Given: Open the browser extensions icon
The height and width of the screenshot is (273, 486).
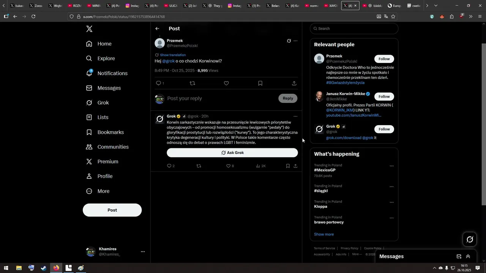Looking at the screenshot, I should click(x=451, y=17).
